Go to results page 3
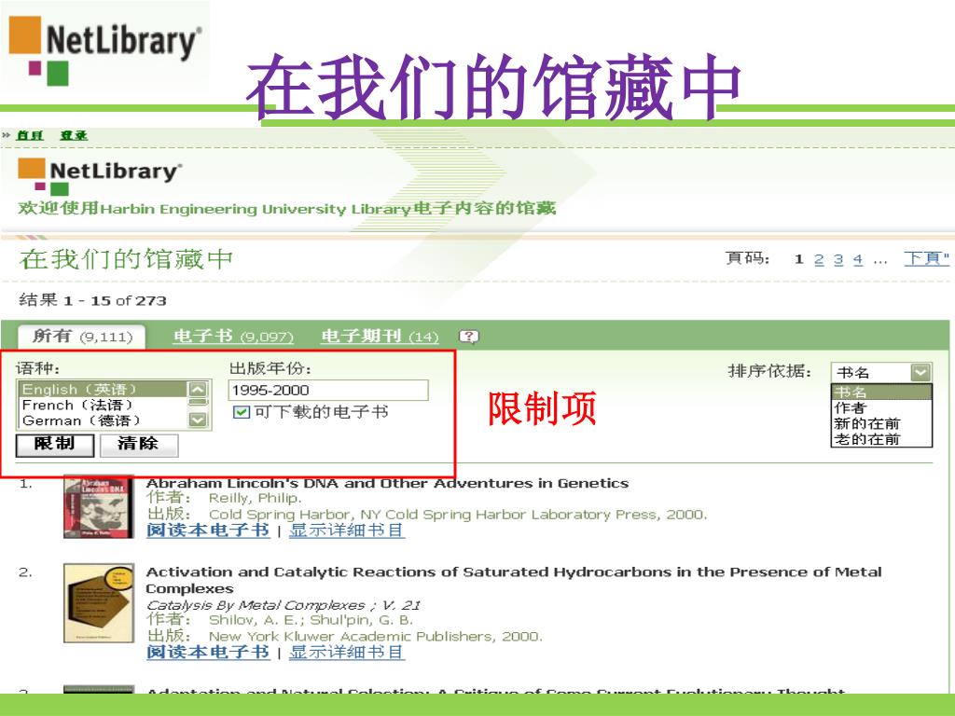Viewport: 955px width, 716px height. pos(838,260)
